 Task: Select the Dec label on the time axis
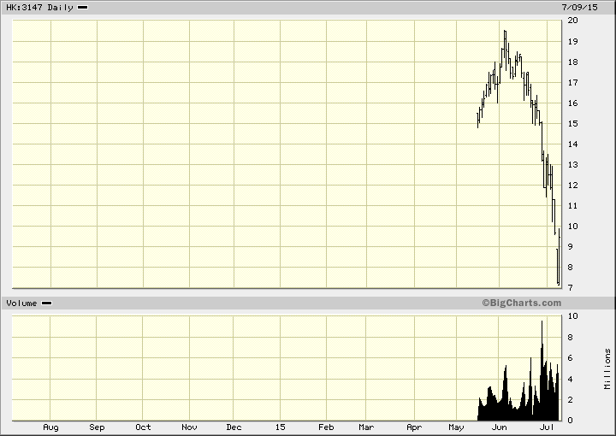234,427
